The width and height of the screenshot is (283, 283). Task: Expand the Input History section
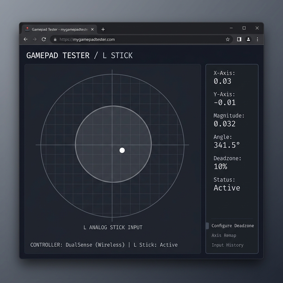(227, 245)
